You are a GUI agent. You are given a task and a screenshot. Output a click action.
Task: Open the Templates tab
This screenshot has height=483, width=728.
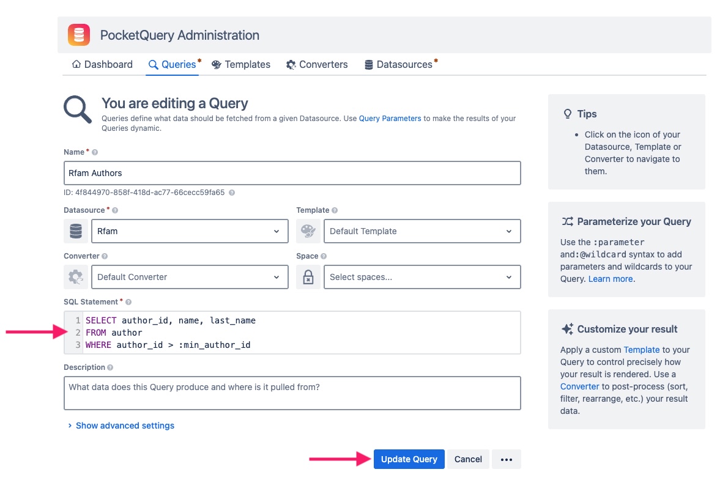pyautogui.click(x=241, y=64)
